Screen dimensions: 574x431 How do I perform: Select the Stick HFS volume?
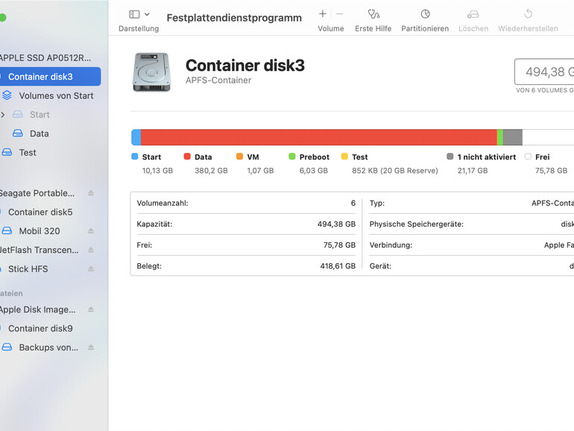[x=28, y=268]
